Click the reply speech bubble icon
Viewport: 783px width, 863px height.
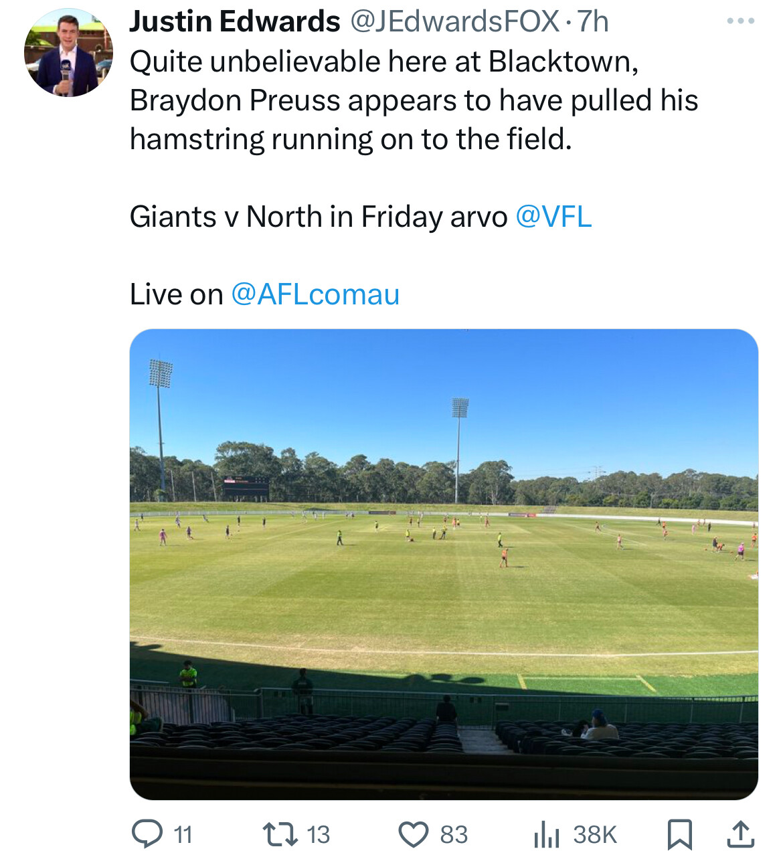point(147,834)
